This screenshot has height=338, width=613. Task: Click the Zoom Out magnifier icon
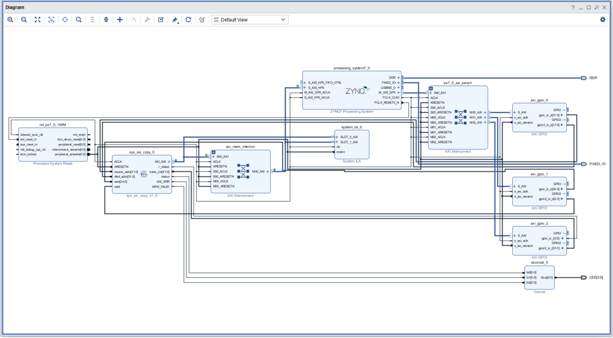(x=24, y=19)
